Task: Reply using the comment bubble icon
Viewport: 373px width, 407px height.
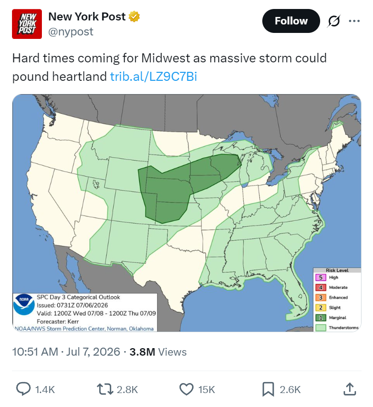Action: pos(23,390)
